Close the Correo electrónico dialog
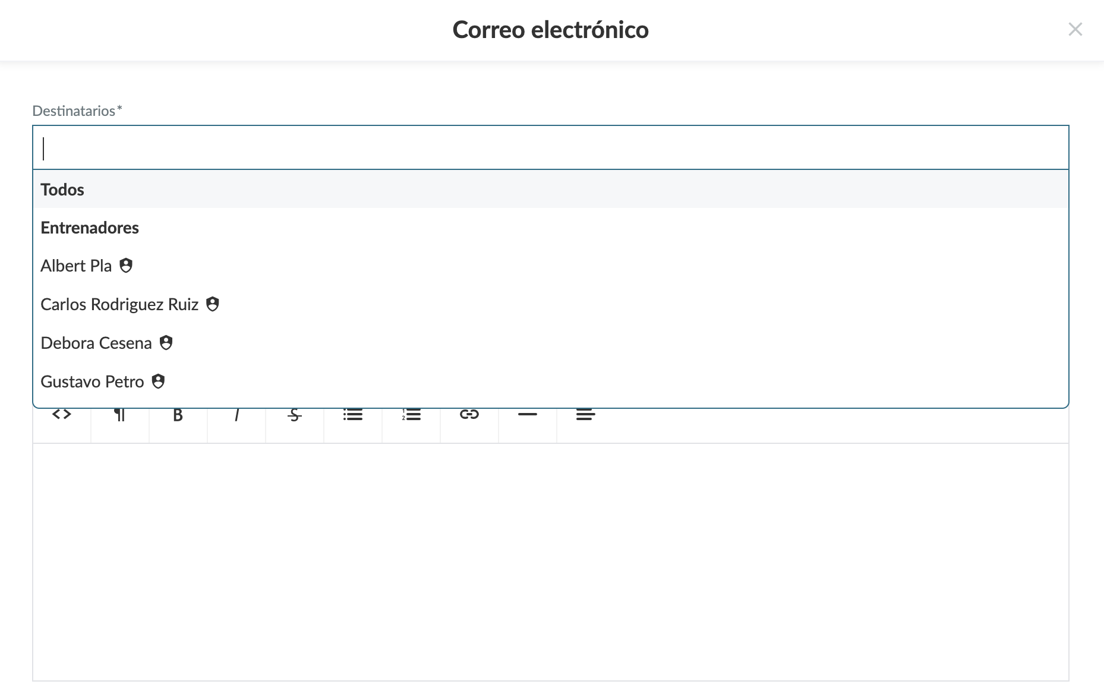Image resolution: width=1104 pixels, height=700 pixels. pos(1075,30)
